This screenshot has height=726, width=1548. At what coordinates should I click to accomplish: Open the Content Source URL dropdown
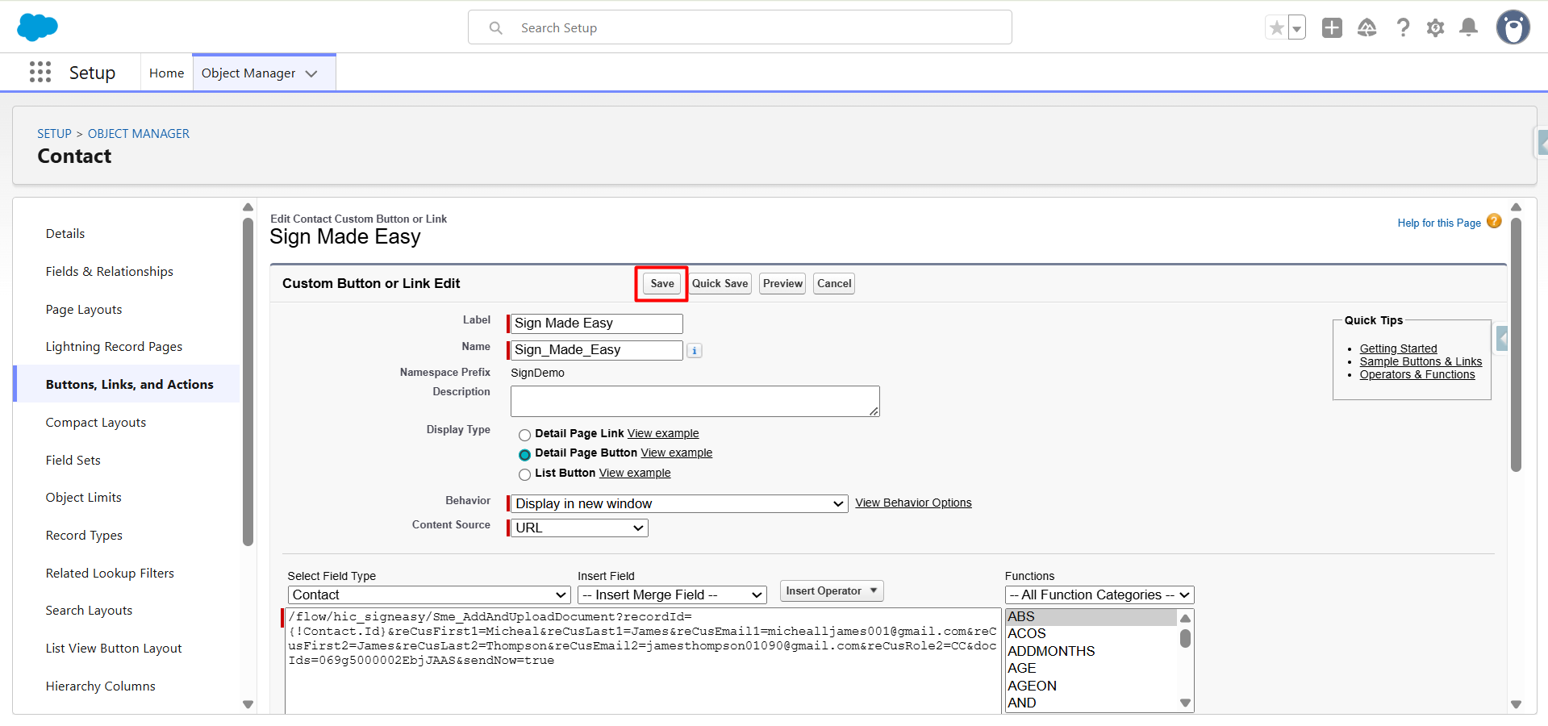579,528
